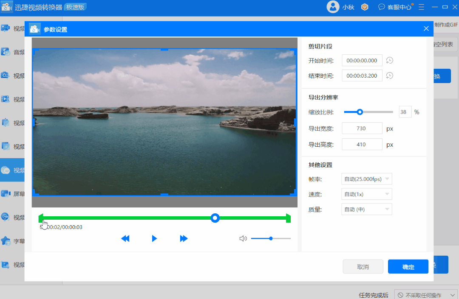Open the 帧率 frame rate dropdown
This screenshot has width=459, height=299.
click(366, 179)
